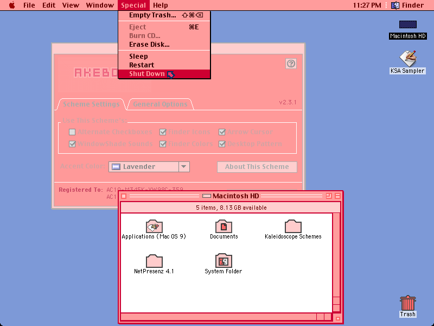
Task: Select the System Folder icon
Action: [224, 261]
